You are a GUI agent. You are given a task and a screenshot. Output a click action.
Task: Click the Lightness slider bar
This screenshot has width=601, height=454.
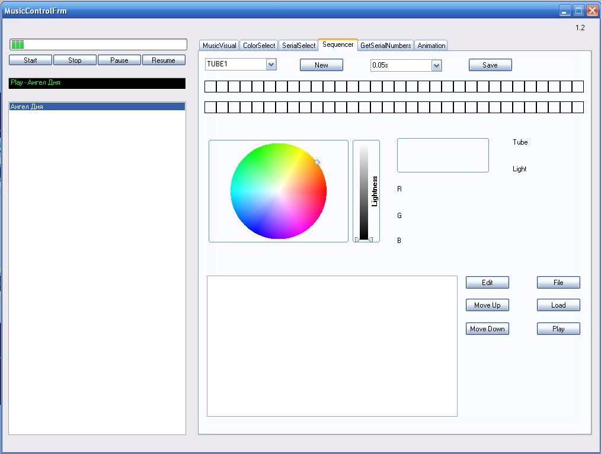[x=364, y=191]
